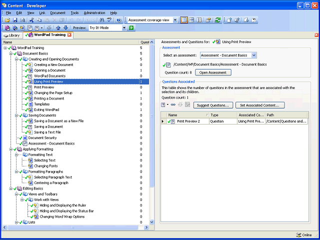Click the Check In document icon
This screenshot has width=320, height=240.
pyautogui.click(x=229, y=20)
